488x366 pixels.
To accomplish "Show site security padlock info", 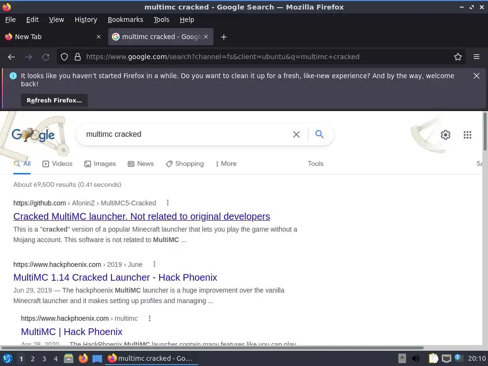I will (78, 57).
